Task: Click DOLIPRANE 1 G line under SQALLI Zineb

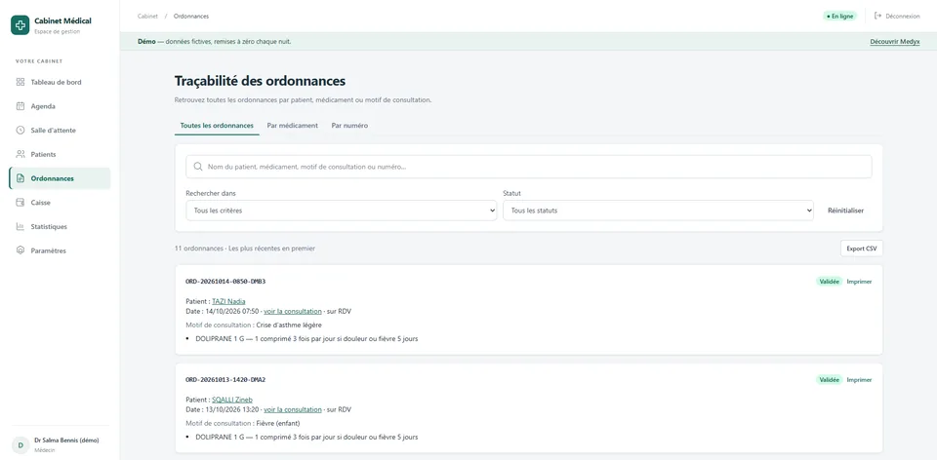Action: pos(306,437)
